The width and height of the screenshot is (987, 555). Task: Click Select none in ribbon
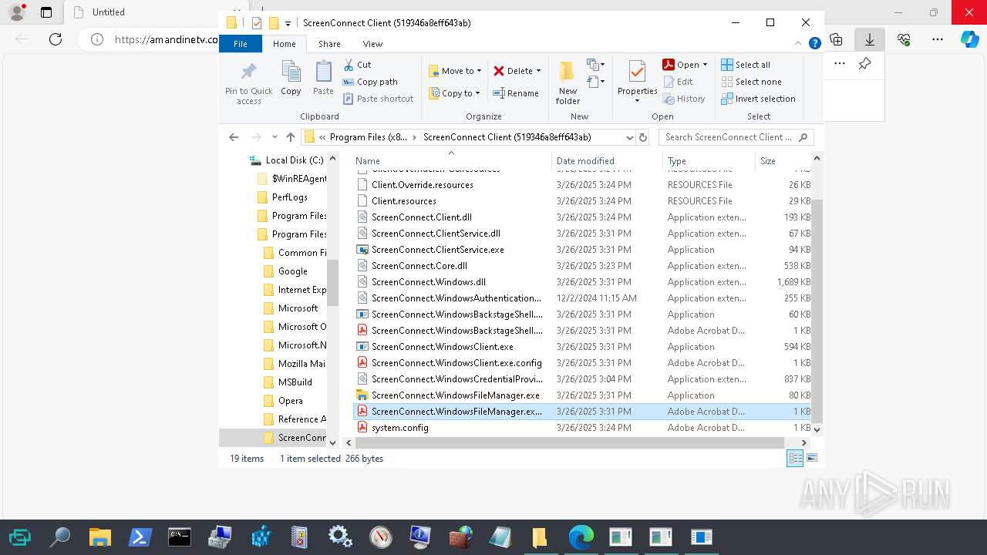(x=751, y=82)
